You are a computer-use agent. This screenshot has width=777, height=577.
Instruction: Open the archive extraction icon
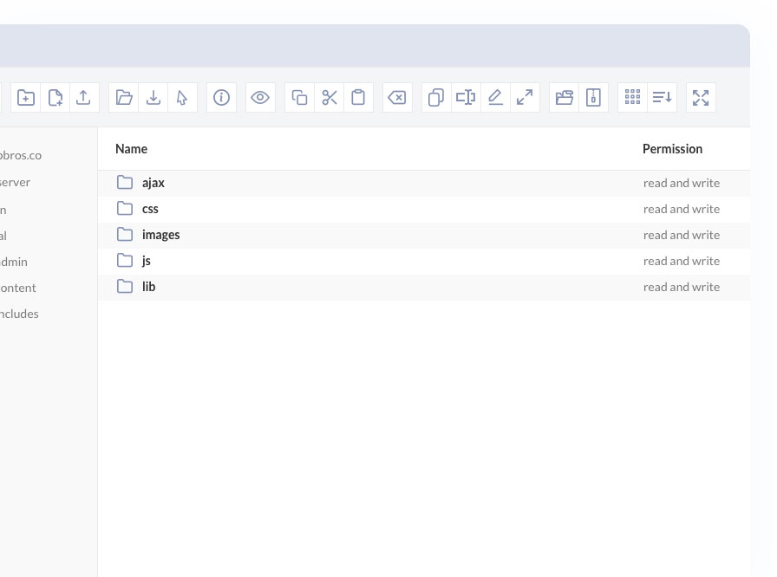(565, 97)
